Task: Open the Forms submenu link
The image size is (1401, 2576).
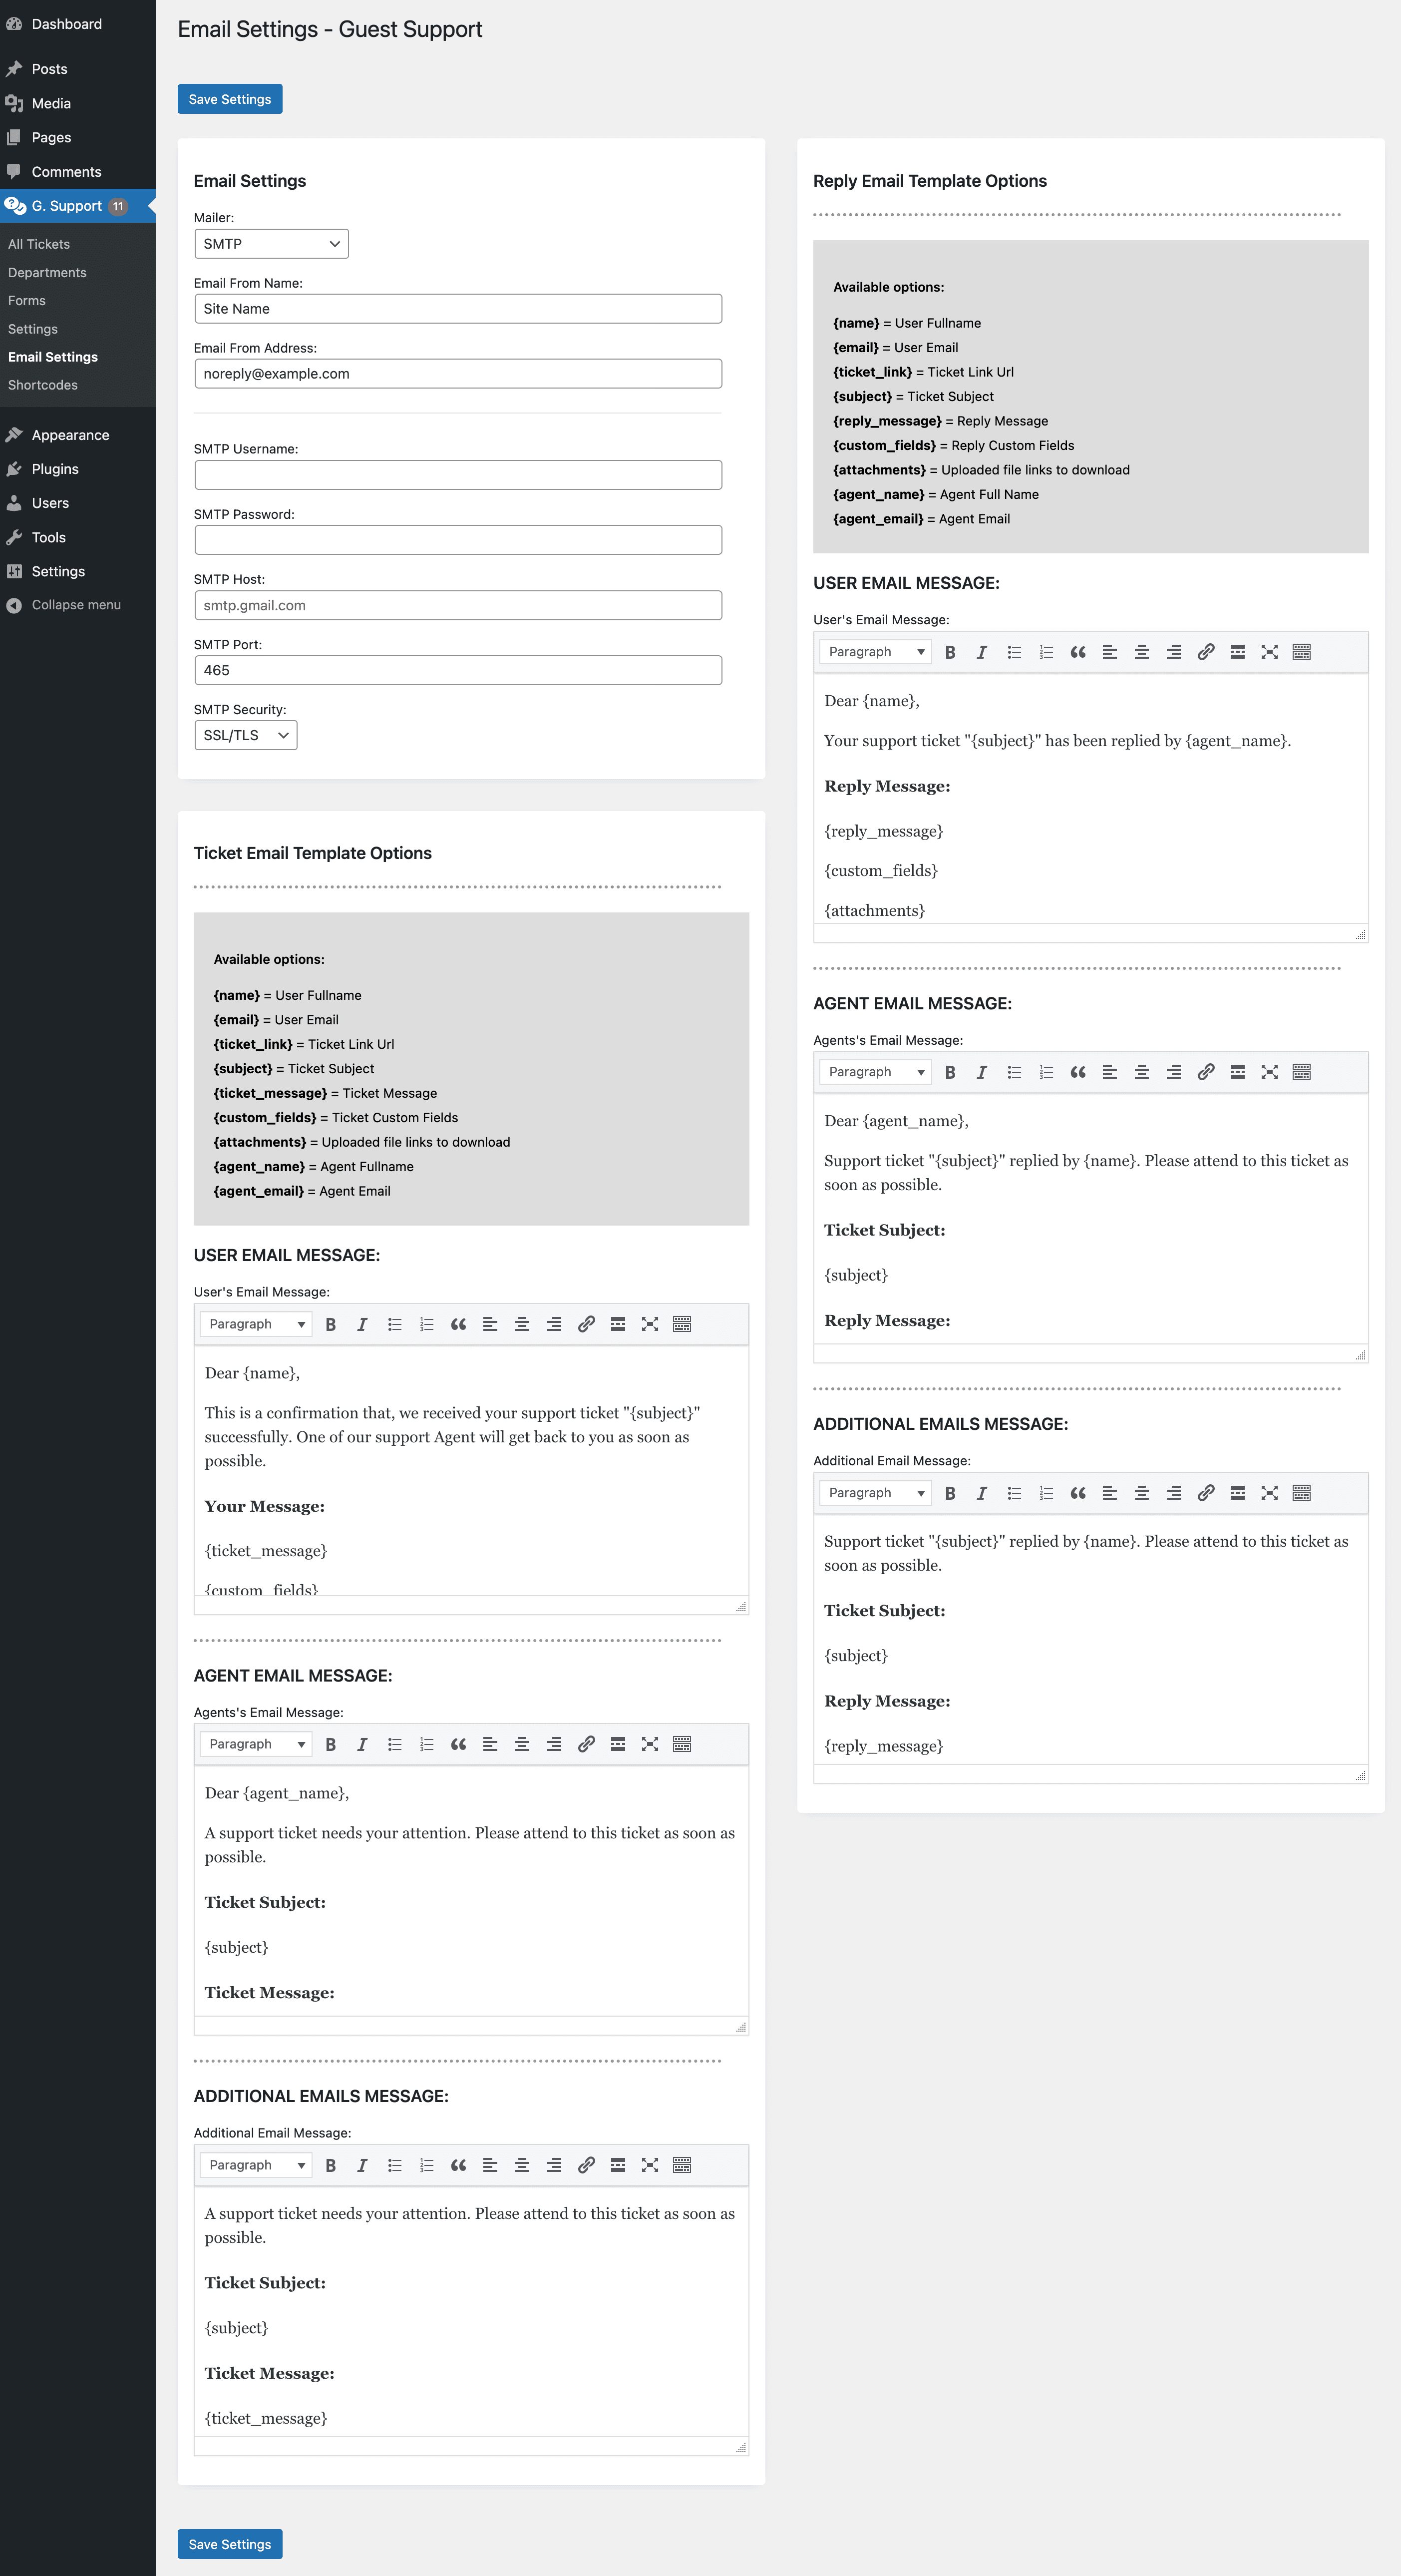Action: tap(27, 301)
